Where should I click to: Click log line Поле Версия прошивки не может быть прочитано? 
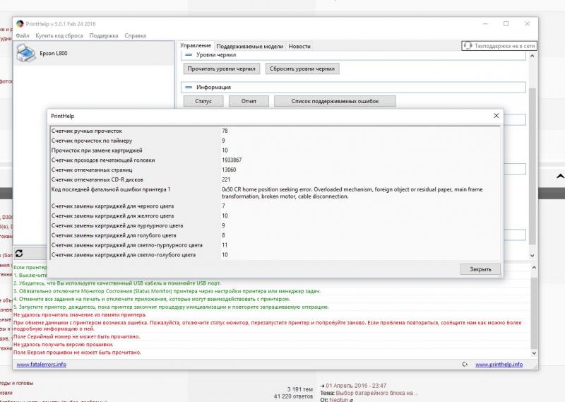(x=78, y=353)
